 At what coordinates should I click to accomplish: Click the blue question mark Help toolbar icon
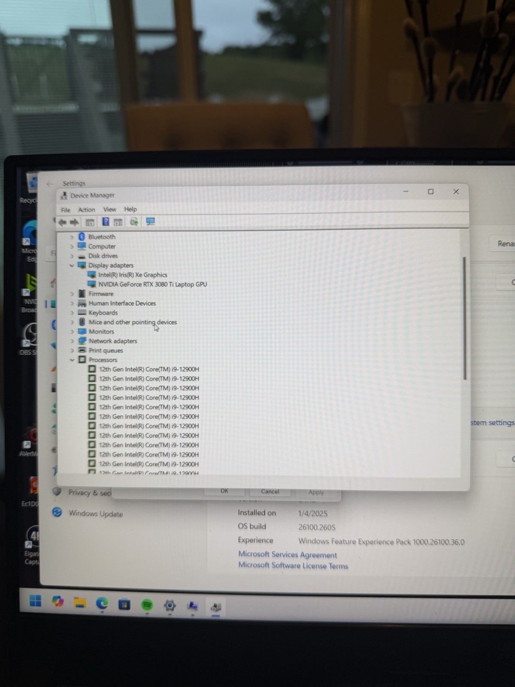(105, 222)
